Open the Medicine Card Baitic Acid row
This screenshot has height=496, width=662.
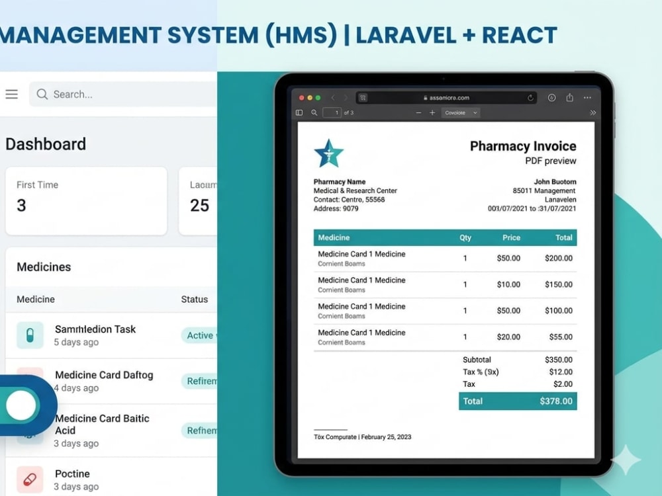[111, 431]
